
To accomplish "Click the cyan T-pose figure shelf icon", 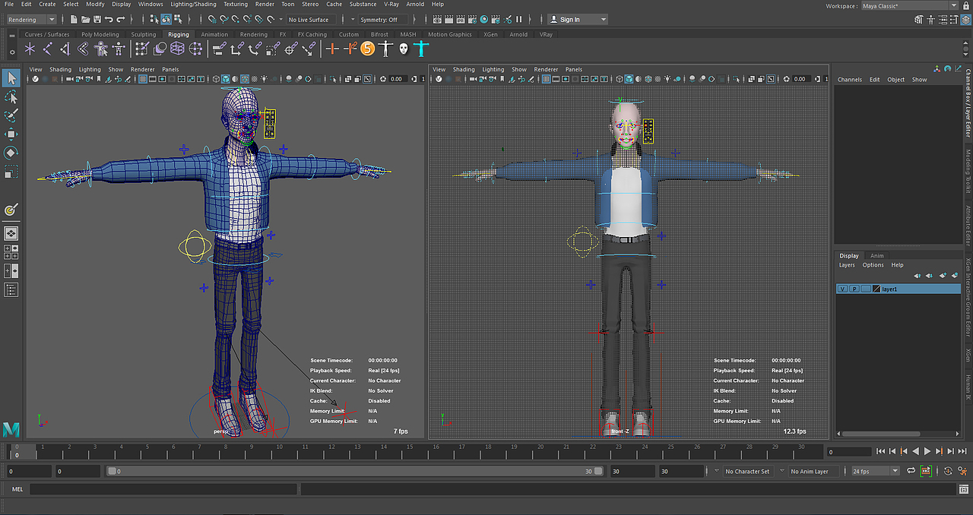I will pos(420,49).
